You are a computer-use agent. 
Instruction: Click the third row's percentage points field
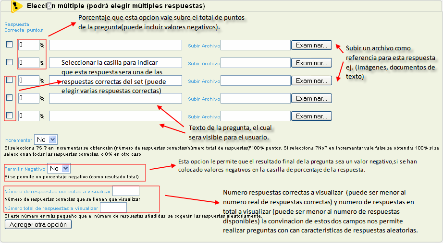click(x=29, y=81)
